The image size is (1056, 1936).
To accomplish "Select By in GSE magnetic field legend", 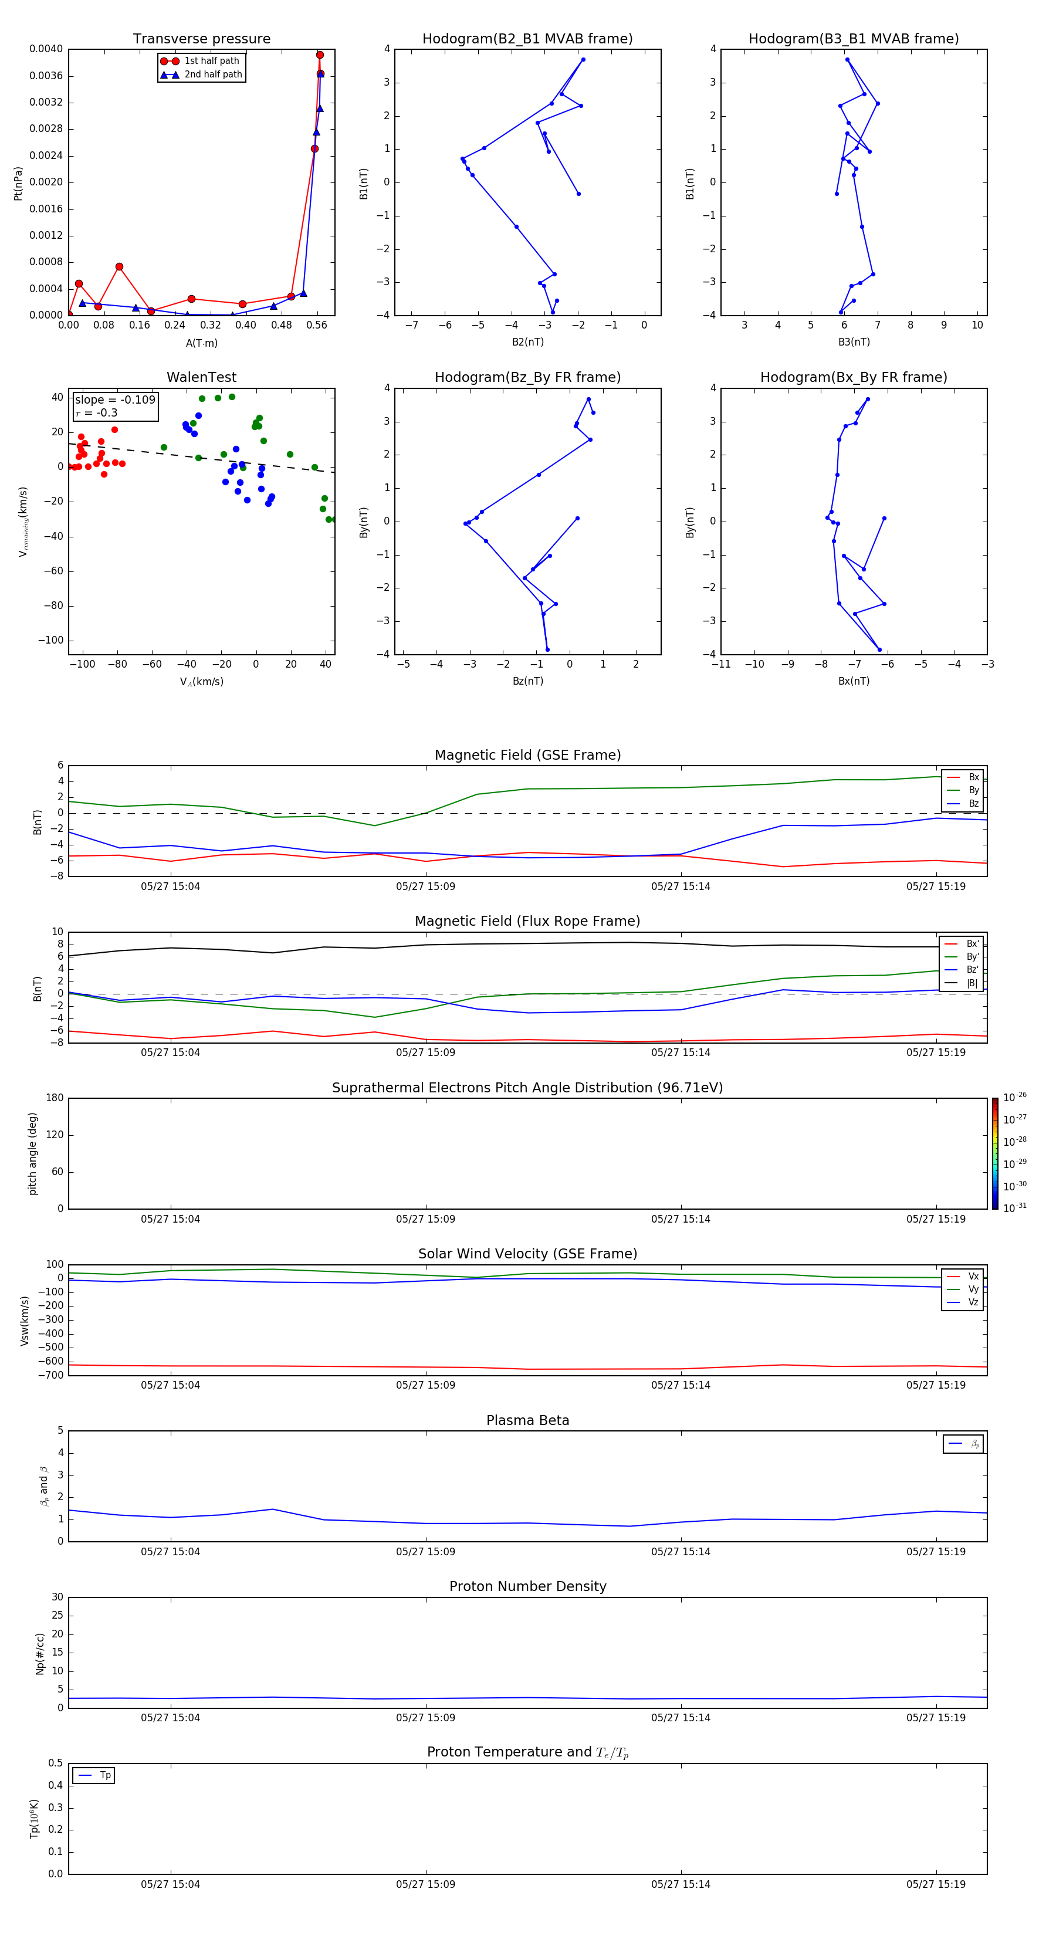I will pos(963,790).
